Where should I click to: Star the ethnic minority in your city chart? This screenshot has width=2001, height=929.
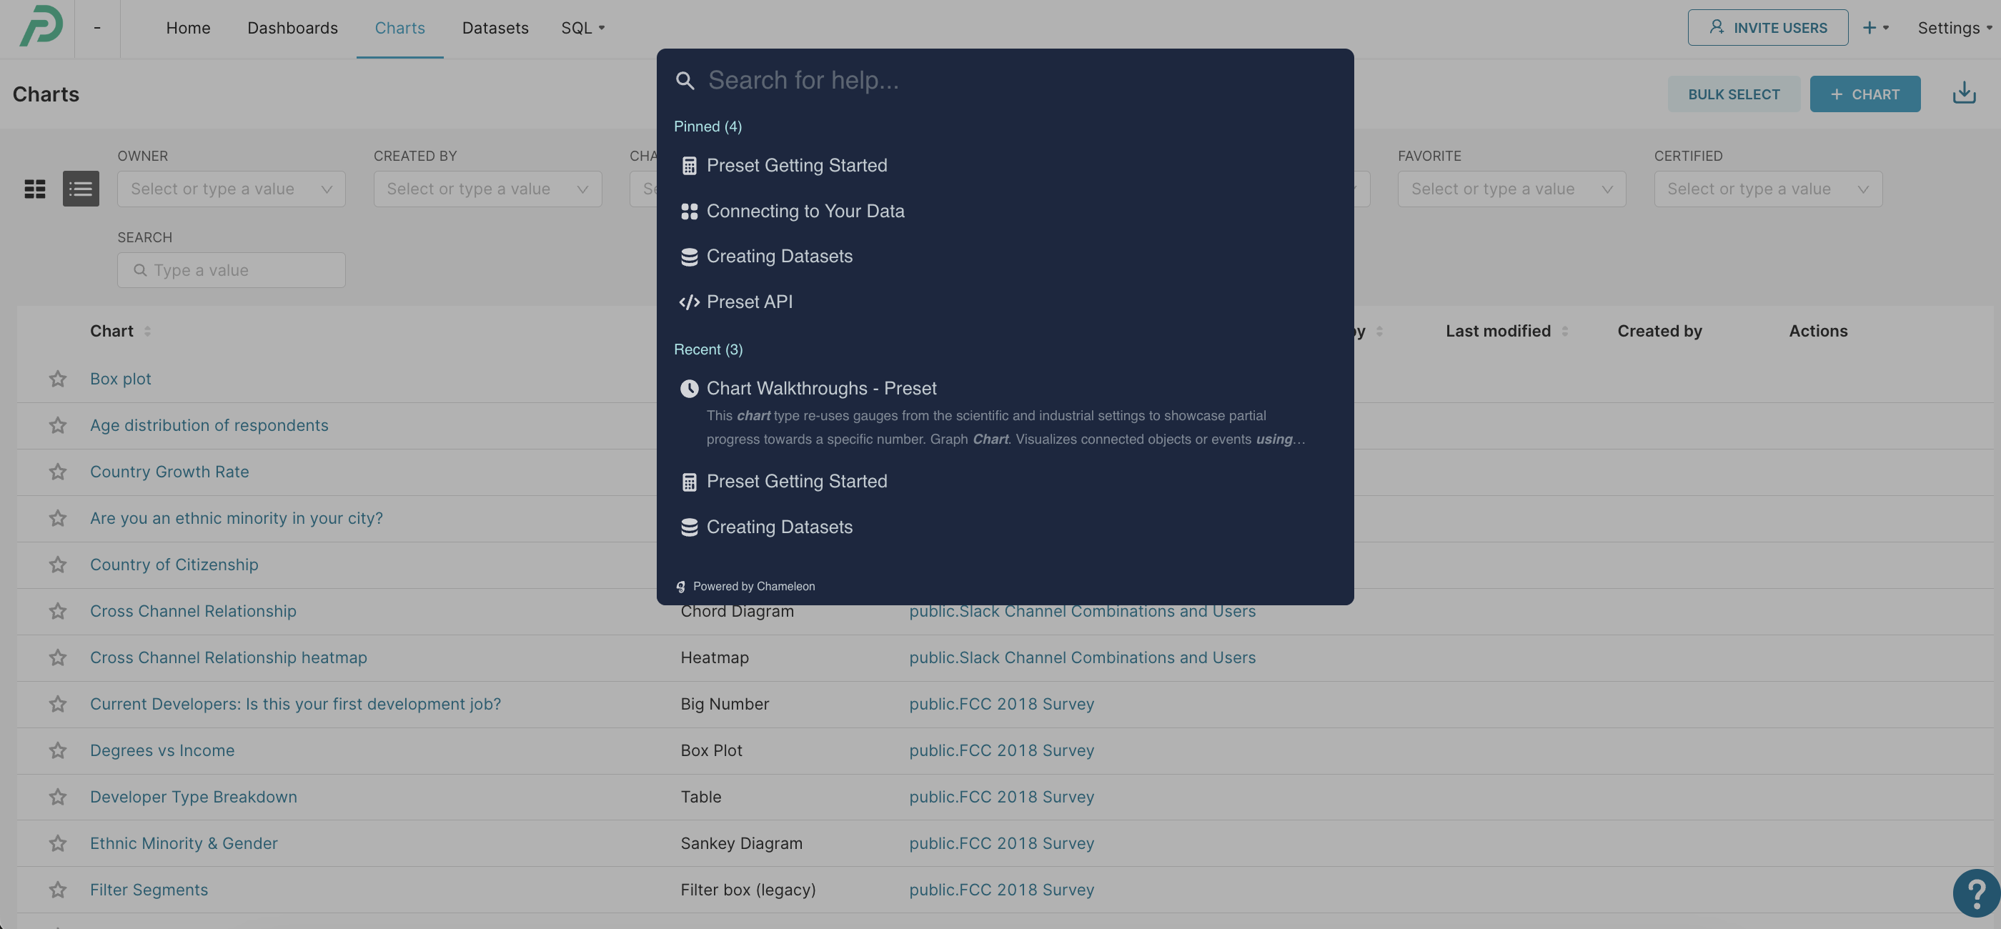(57, 518)
